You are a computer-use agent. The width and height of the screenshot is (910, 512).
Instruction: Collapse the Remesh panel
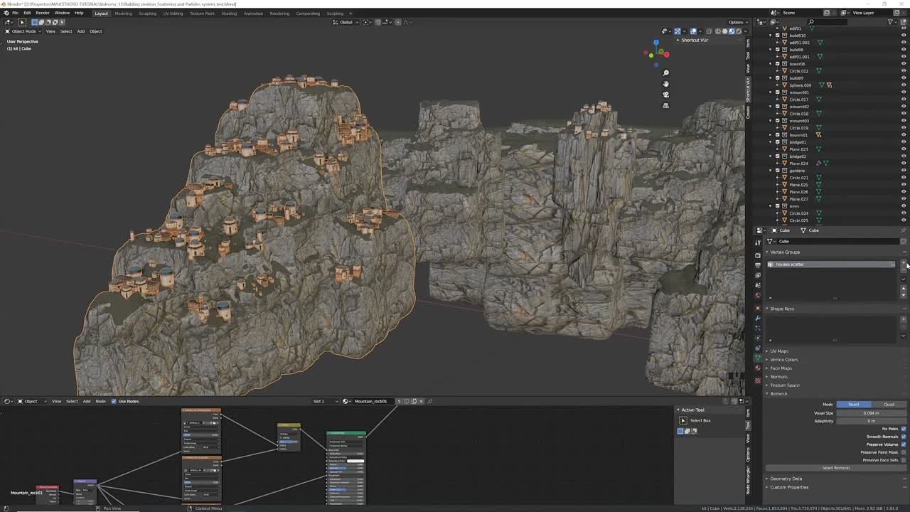pos(777,394)
